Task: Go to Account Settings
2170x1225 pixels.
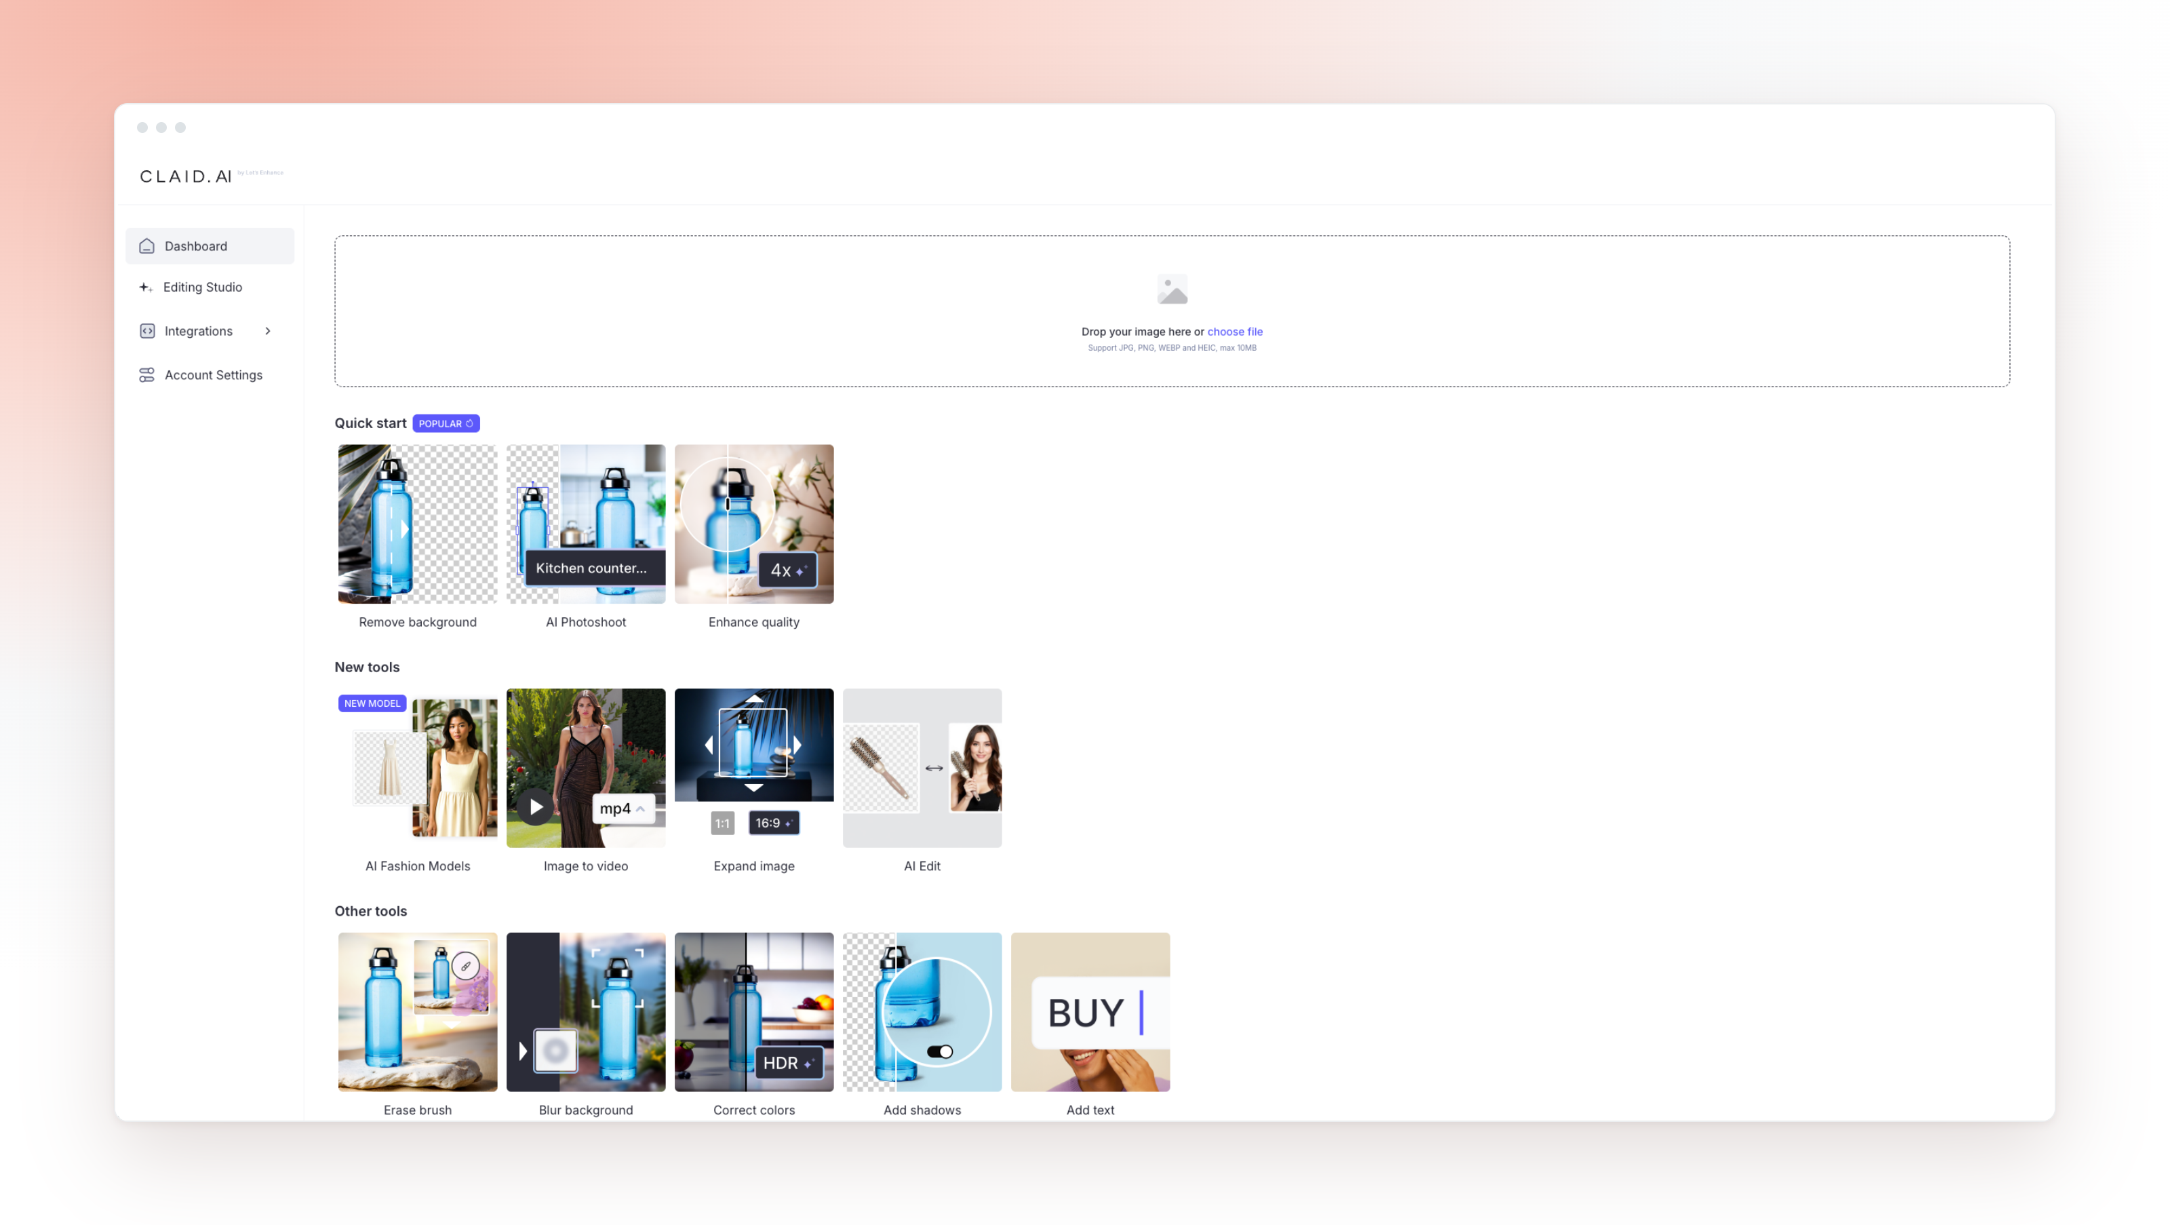Action: (x=210, y=375)
